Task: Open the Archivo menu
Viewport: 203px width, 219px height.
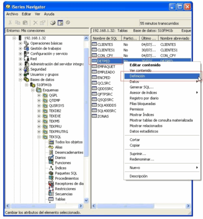Action: (x=12, y=14)
